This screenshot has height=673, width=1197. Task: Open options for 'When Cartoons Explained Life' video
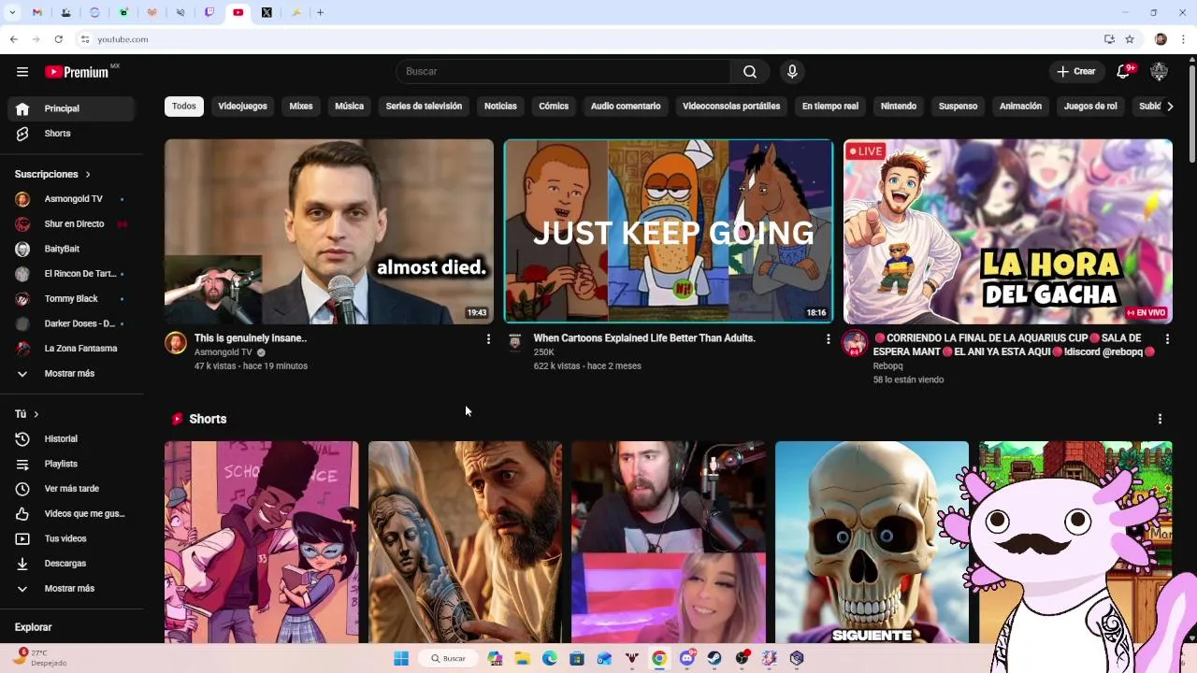pos(828,339)
